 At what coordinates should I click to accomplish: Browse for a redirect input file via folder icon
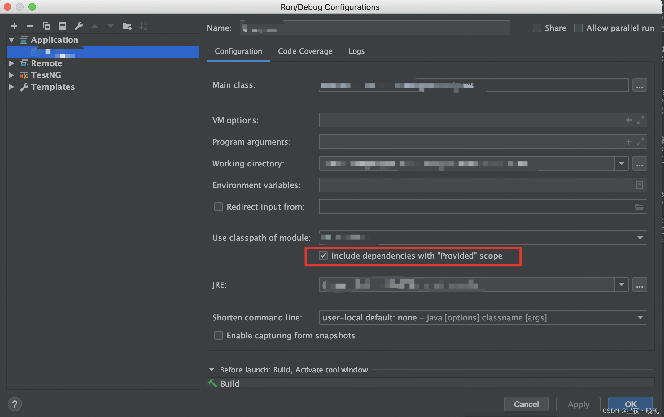coord(639,207)
